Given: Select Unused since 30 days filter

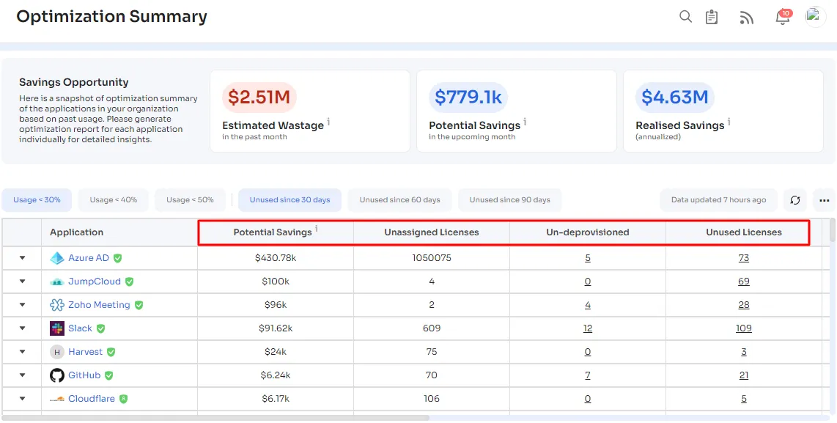Looking at the screenshot, I should point(290,199).
